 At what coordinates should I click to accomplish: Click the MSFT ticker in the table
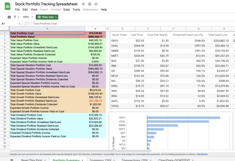[115, 56]
